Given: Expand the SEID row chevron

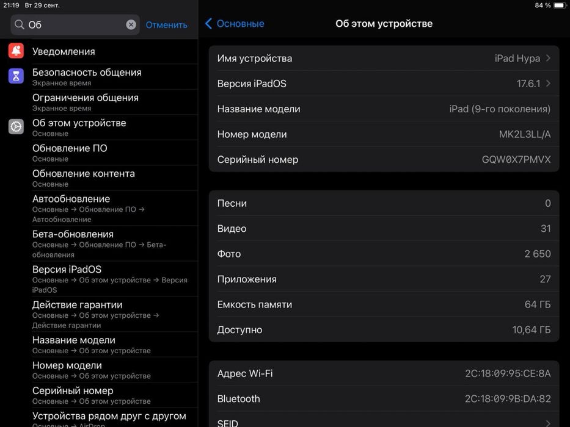Looking at the screenshot, I should (548, 423).
